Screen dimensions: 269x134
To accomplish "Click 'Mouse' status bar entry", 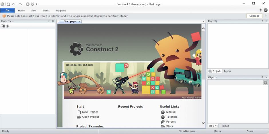I will click(217, 131).
